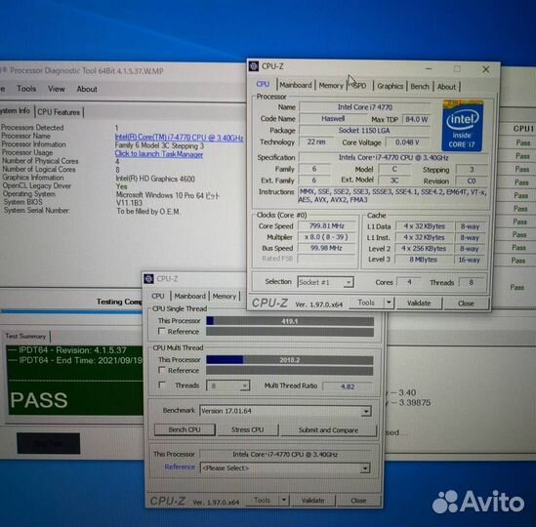Switch to the Mainboard tab in front CPU-Z
536x527 pixels.
(296, 85)
